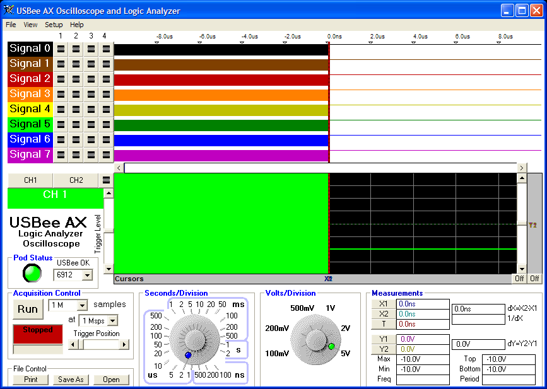Screen dimensions: 547x389
Task: Click Signal 7 trigger setting in column 2
Action: 76,154
